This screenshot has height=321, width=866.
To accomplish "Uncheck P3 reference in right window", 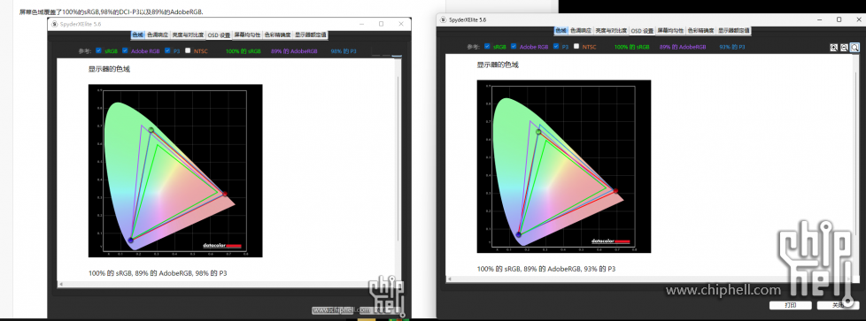I will 556,46.
